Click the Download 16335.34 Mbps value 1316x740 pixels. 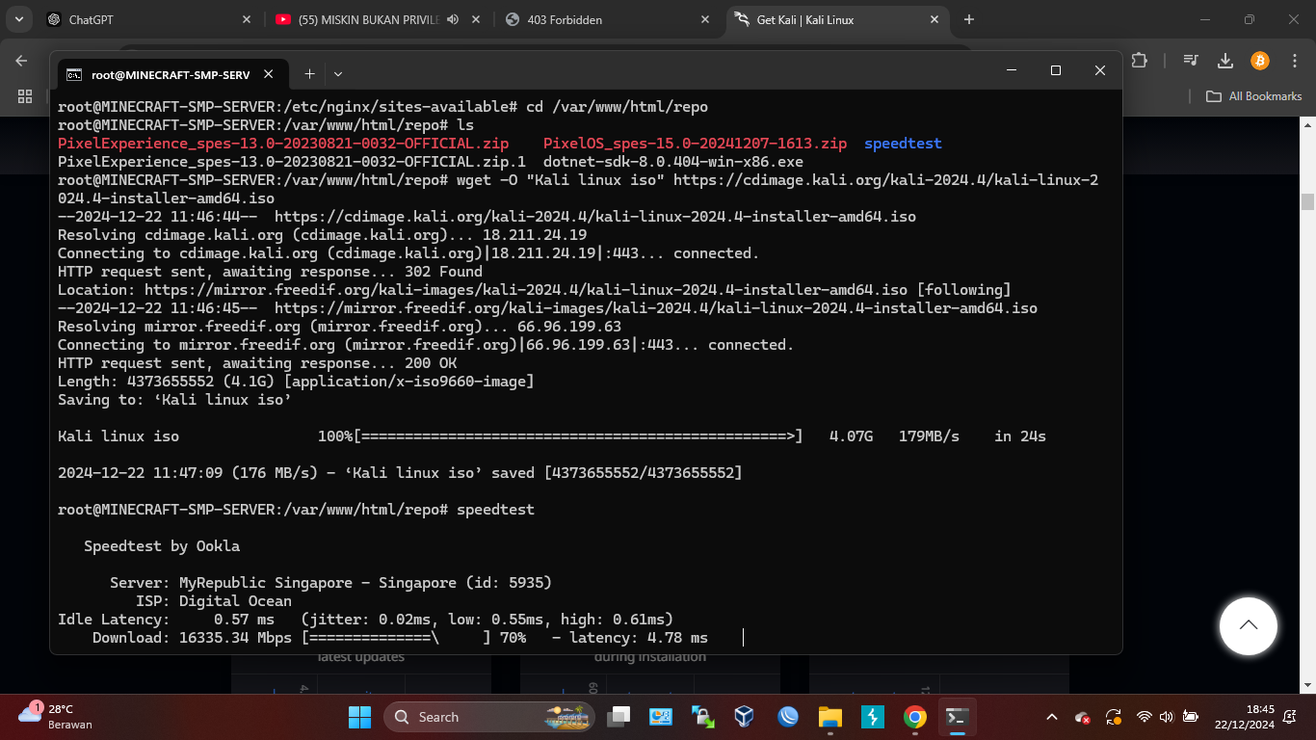(236, 638)
